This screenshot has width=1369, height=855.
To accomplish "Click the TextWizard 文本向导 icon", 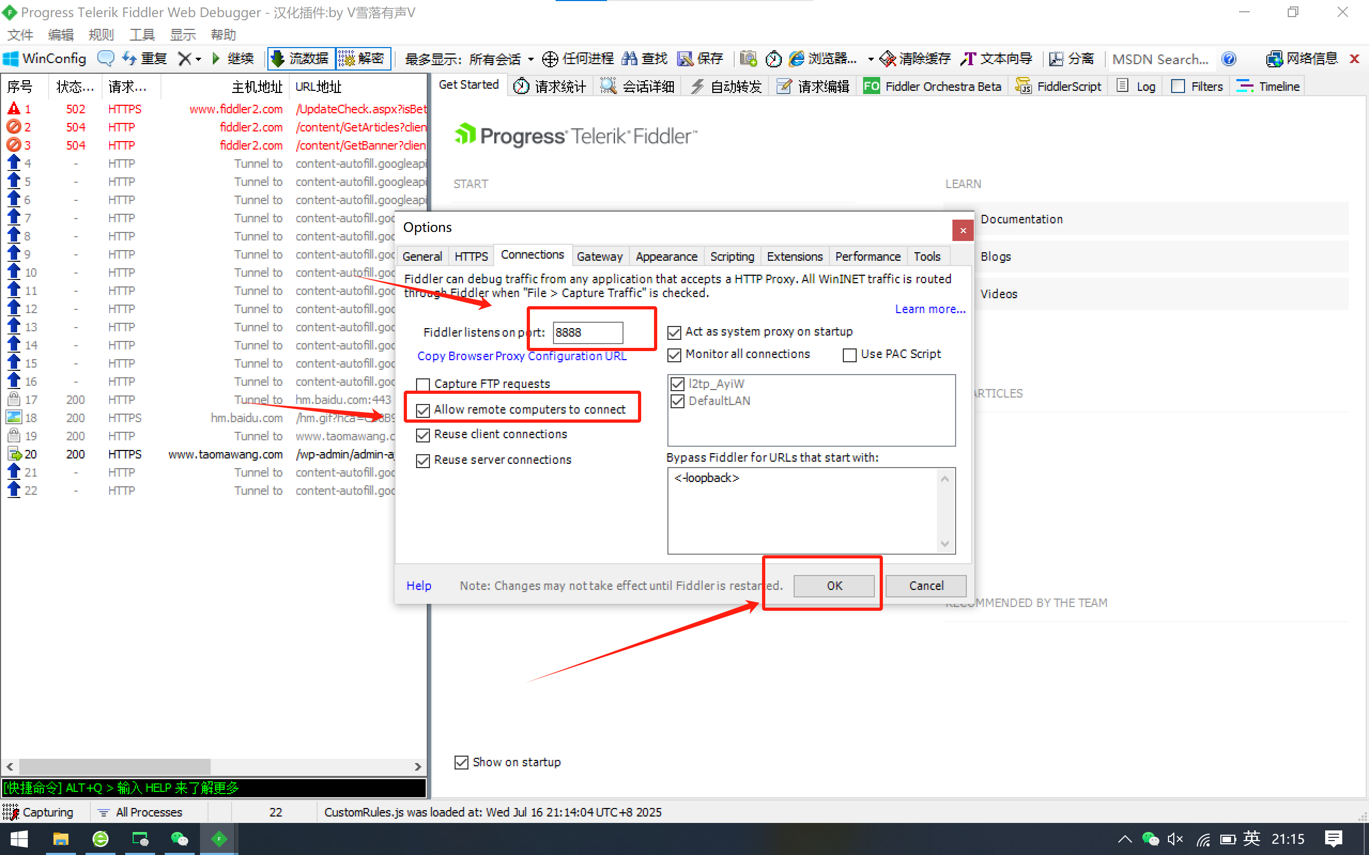I will pos(968,59).
